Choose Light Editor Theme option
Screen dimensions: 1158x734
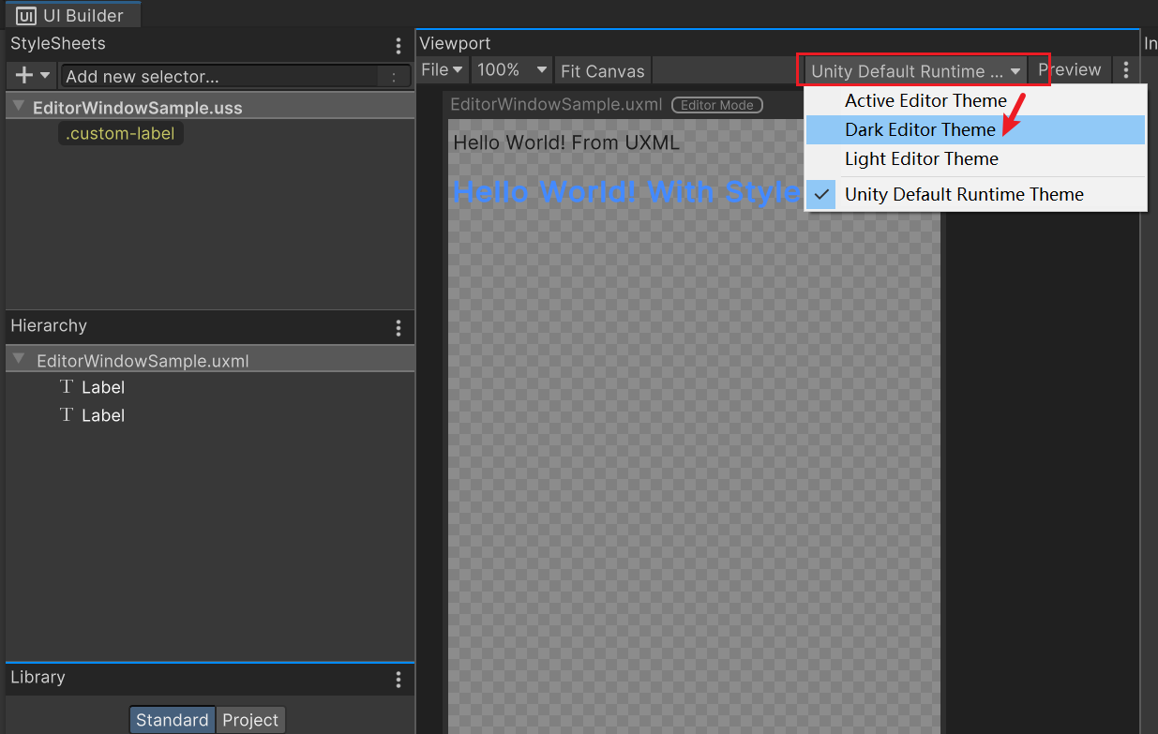[921, 158]
